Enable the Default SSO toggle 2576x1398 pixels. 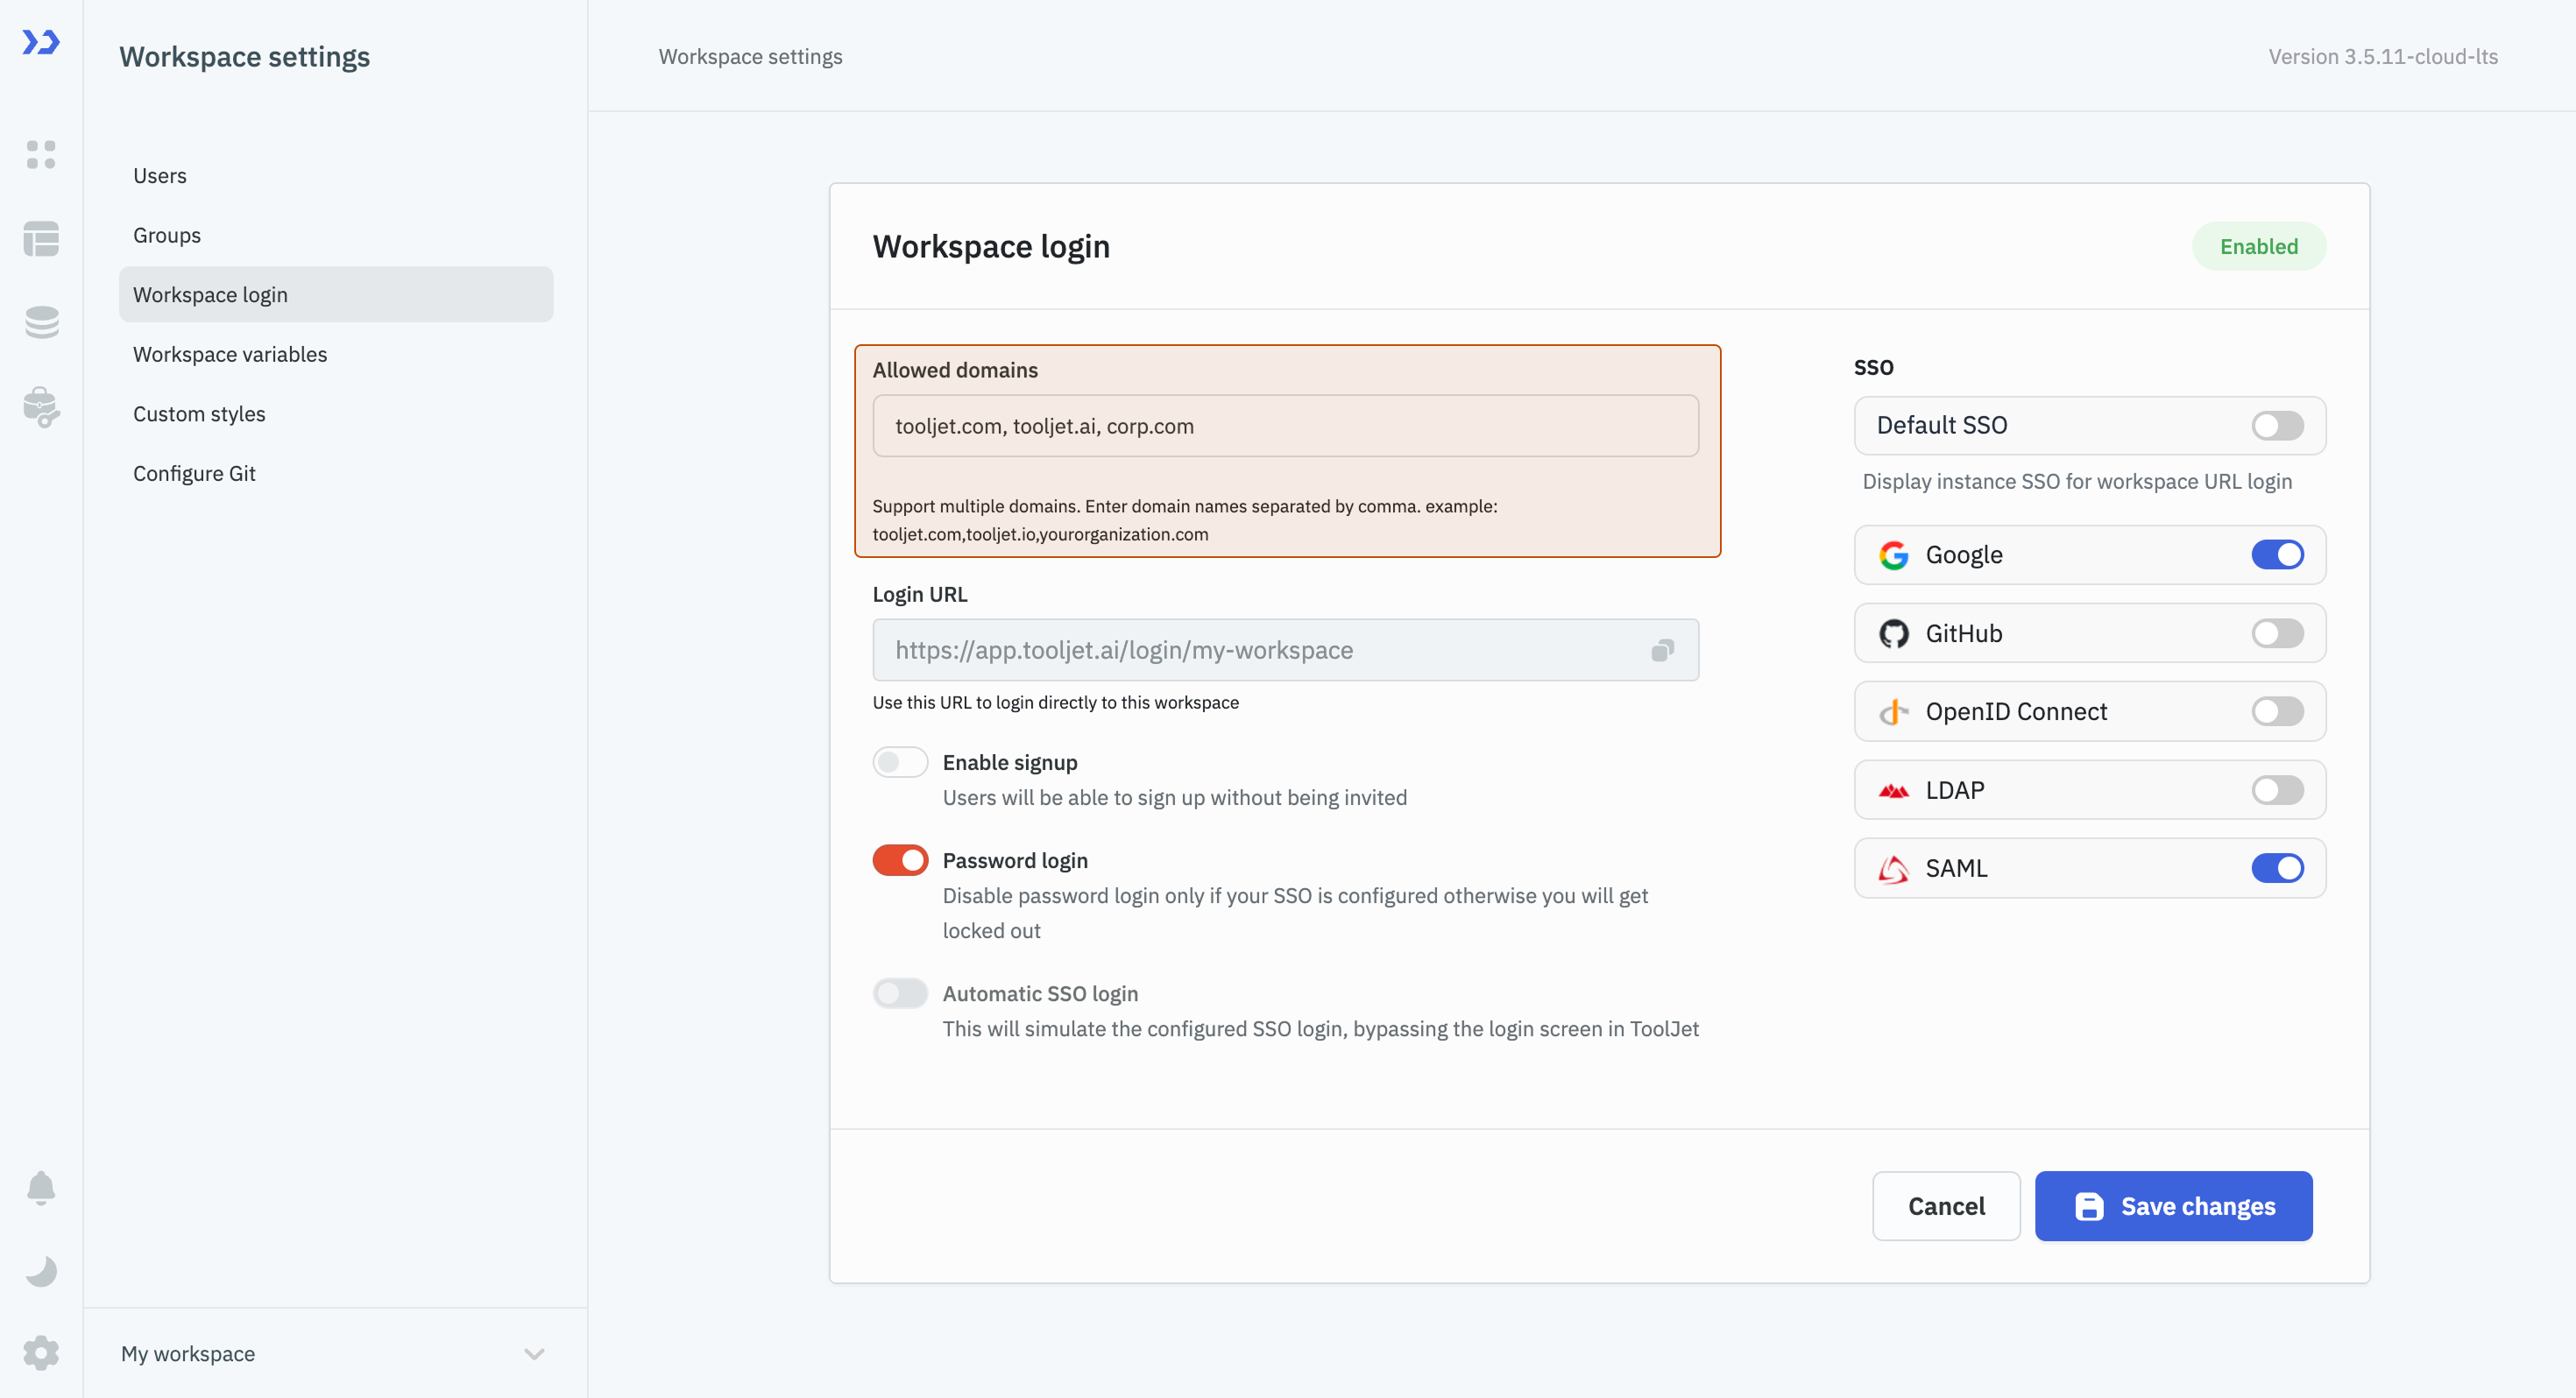point(2277,425)
